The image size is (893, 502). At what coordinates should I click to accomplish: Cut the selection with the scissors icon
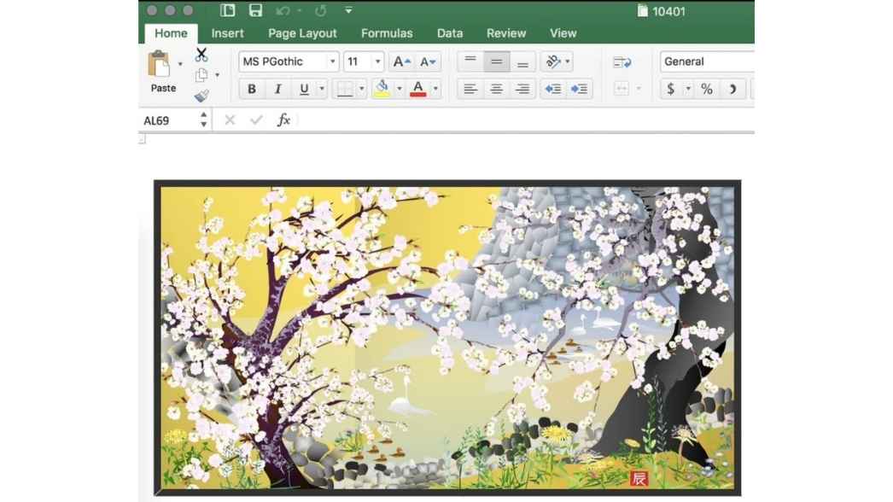(201, 55)
